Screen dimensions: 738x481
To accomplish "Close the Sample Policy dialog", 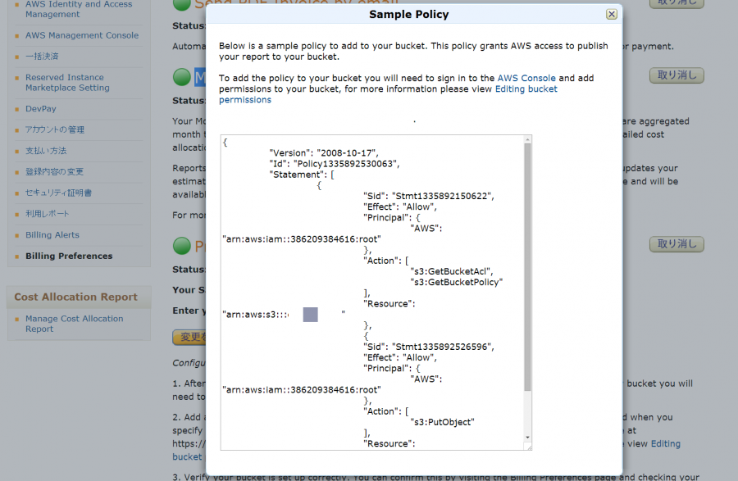I will (x=612, y=14).
